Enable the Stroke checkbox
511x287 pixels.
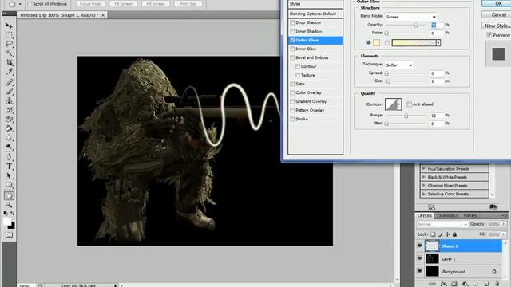pos(292,119)
